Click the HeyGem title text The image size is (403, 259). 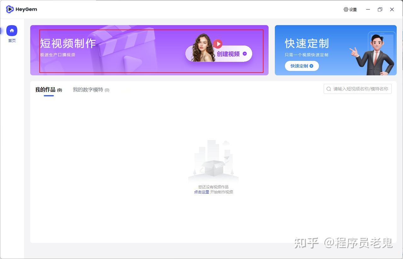point(26,9)
